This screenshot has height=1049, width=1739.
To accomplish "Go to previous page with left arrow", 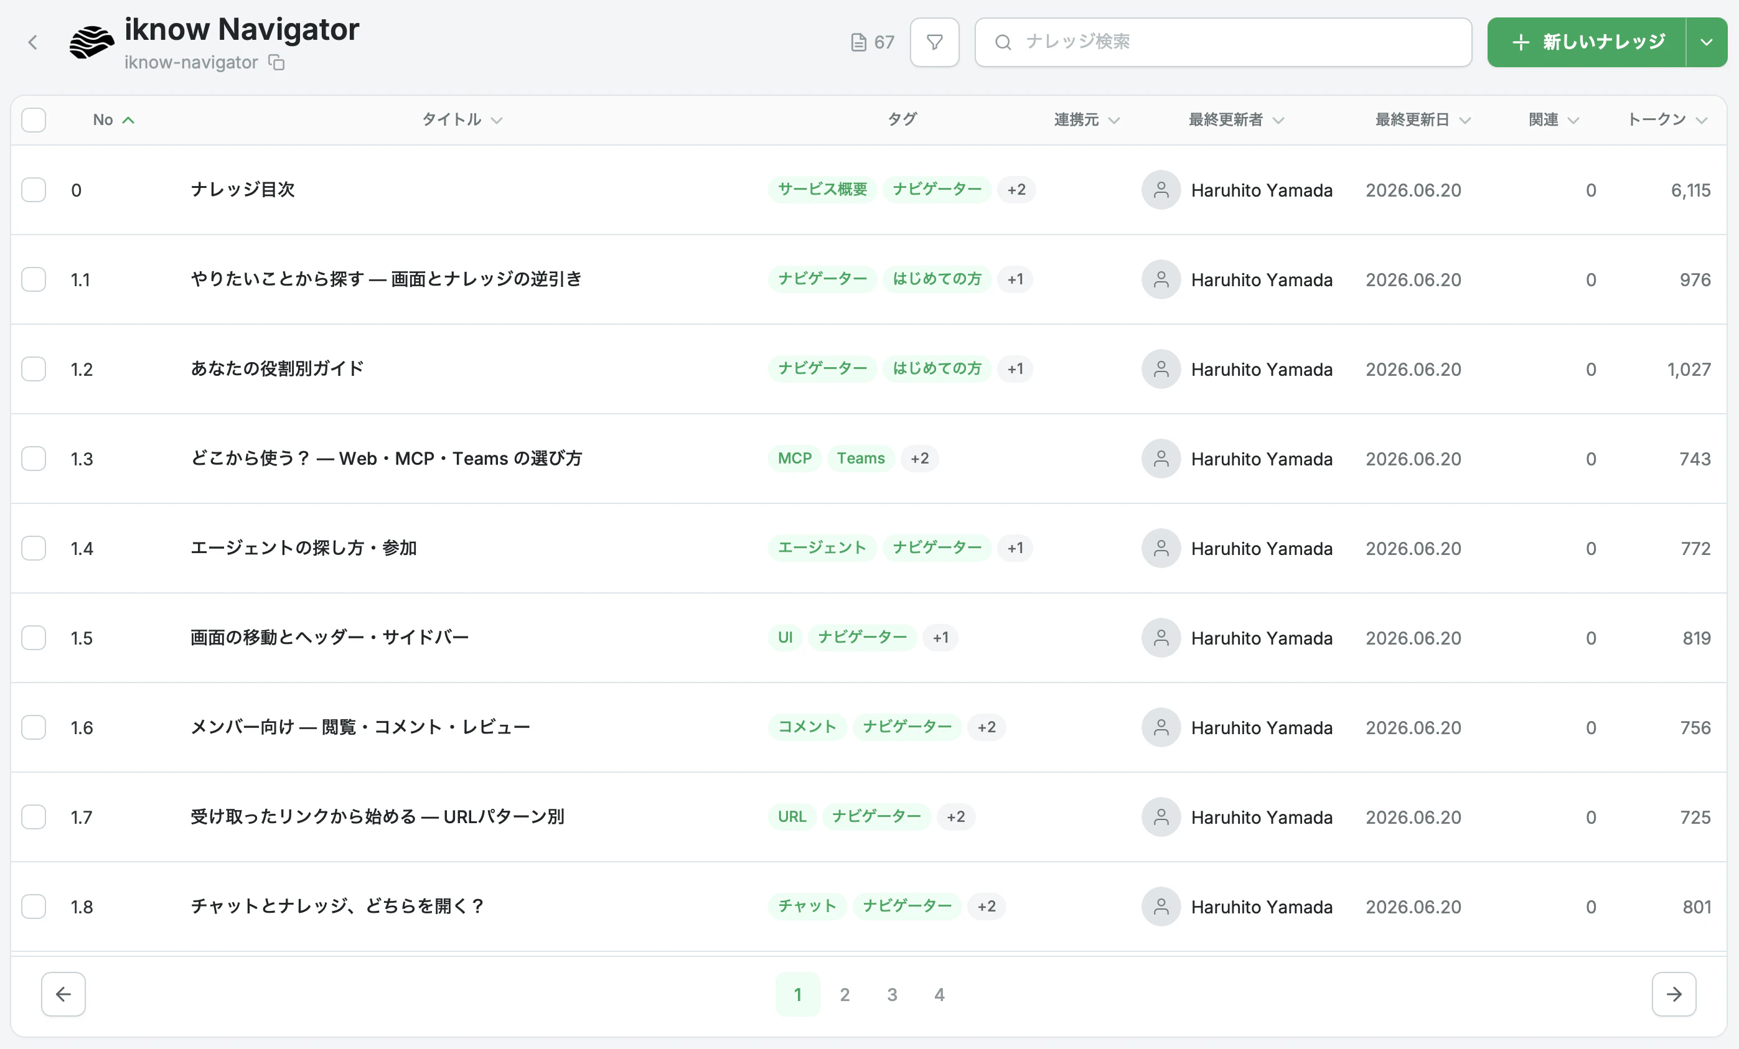I will pyautogui.click(x=63, y=994).
